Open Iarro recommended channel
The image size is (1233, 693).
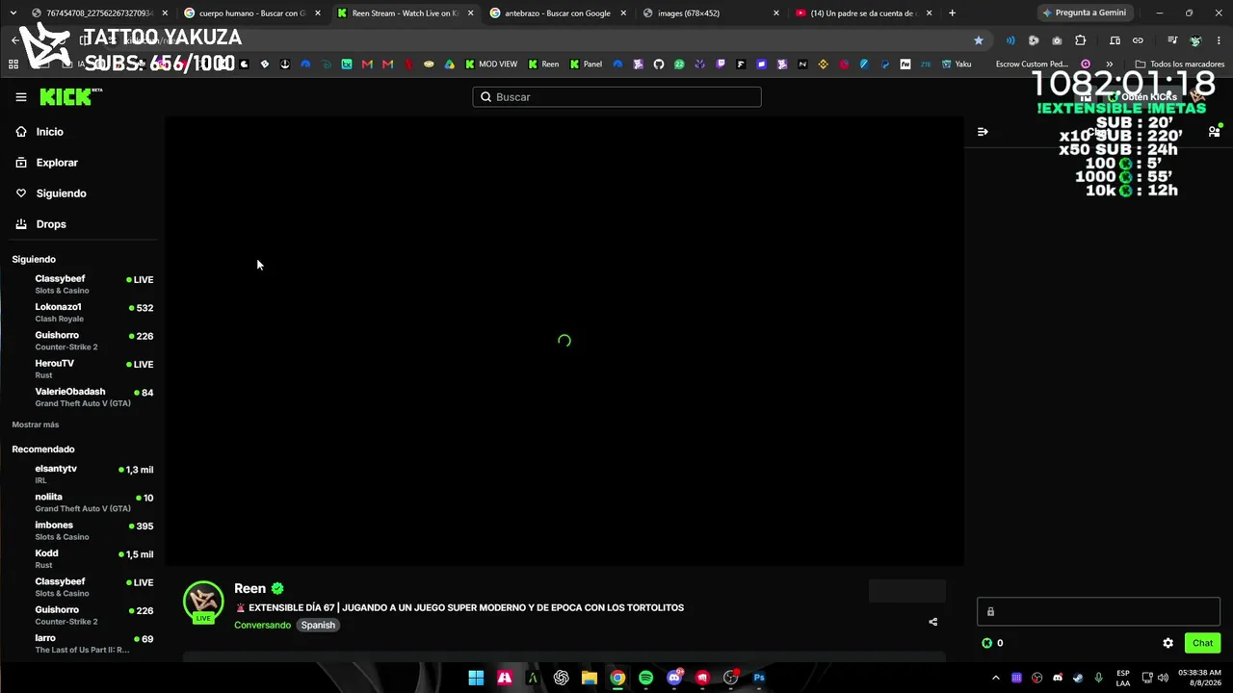tap(83, 643)
